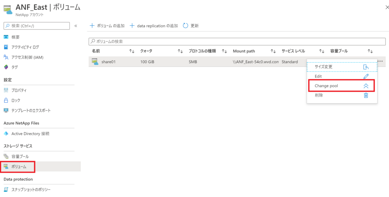
Task: Choose Change pool from context menu
Action: (341, 86)
